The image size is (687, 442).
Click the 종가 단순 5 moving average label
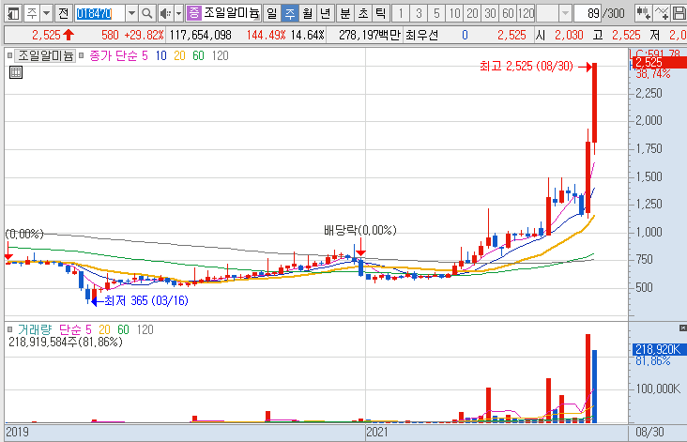click(119, 55)
